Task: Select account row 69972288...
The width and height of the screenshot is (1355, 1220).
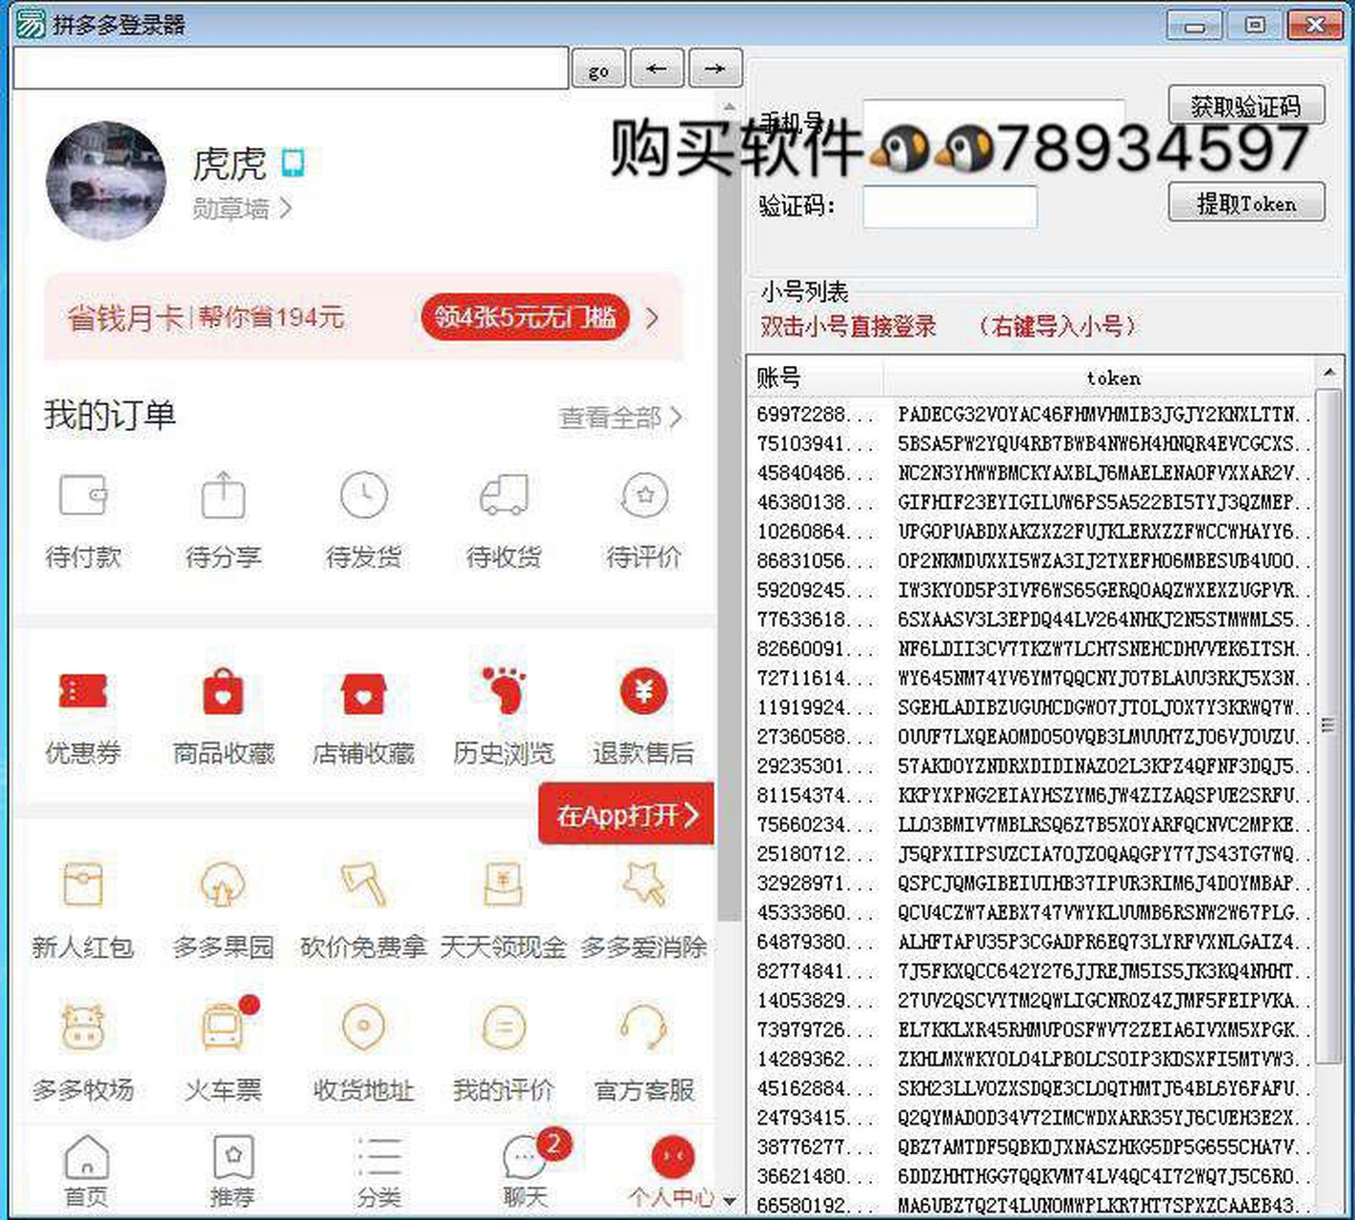Action: (x=1032, y=415)
